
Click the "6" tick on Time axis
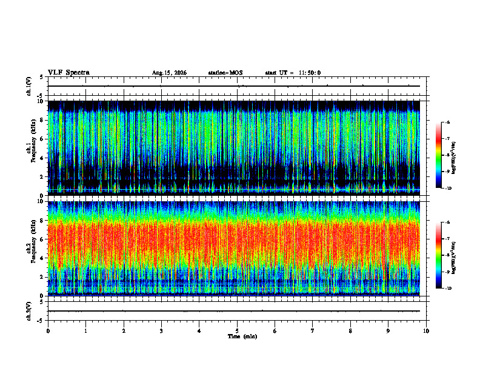point(275,331)
